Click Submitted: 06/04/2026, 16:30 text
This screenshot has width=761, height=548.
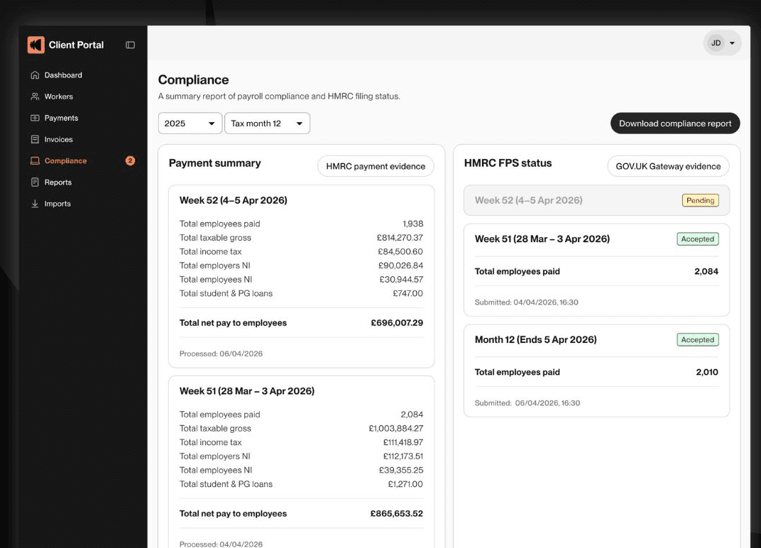(x=527, y=403)
